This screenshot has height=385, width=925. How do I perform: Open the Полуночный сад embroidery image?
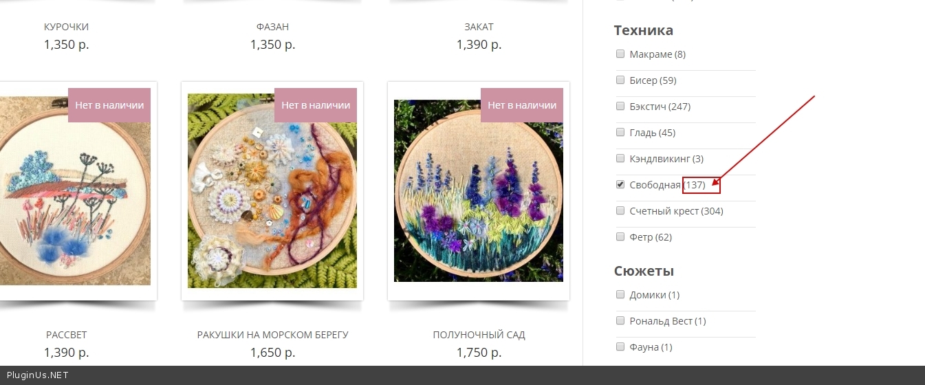479,190
